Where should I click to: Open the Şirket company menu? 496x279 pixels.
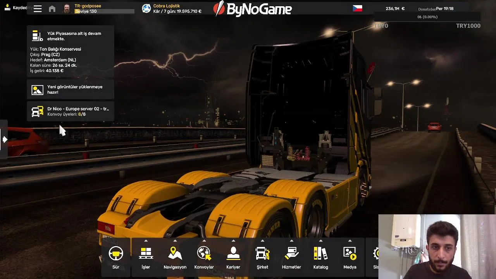262,257
